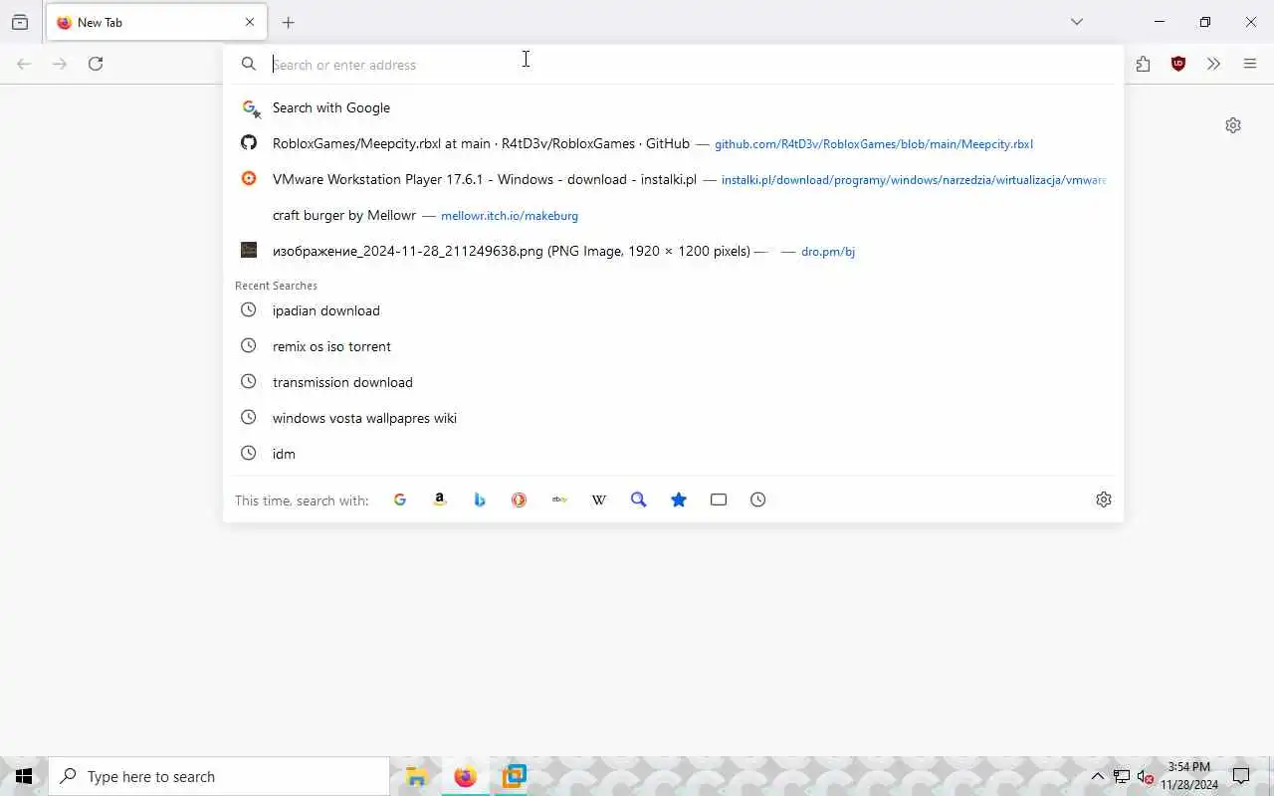Open the Windows notification center icon
The image size is (1274, 796).
click(x=1241, y=776)
